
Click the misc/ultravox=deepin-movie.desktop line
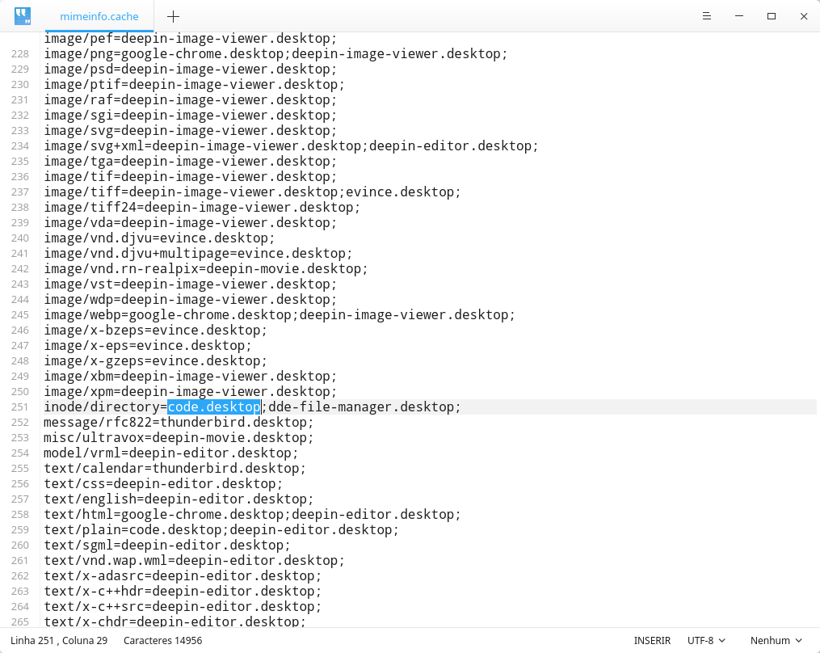tap(179, 437)
